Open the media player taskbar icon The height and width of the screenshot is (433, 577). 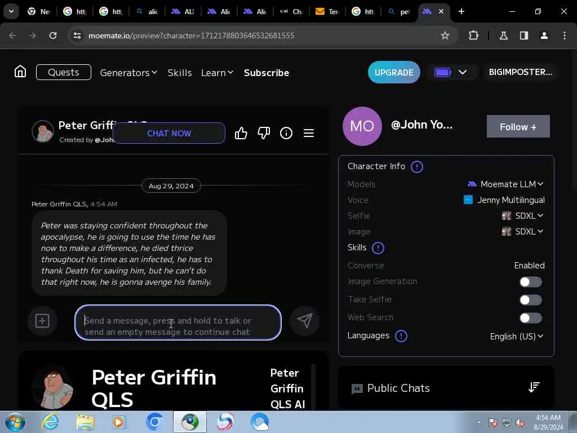(x=119, y=422)
